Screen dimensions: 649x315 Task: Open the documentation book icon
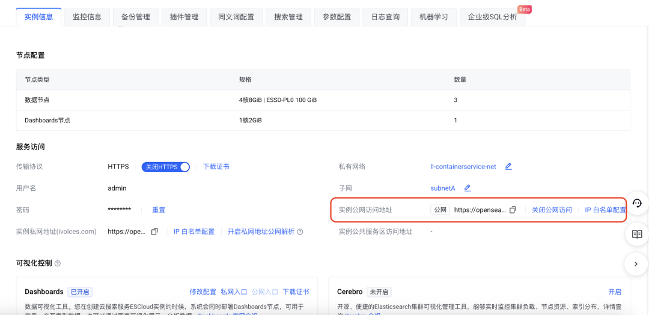[x=637, y=235]
